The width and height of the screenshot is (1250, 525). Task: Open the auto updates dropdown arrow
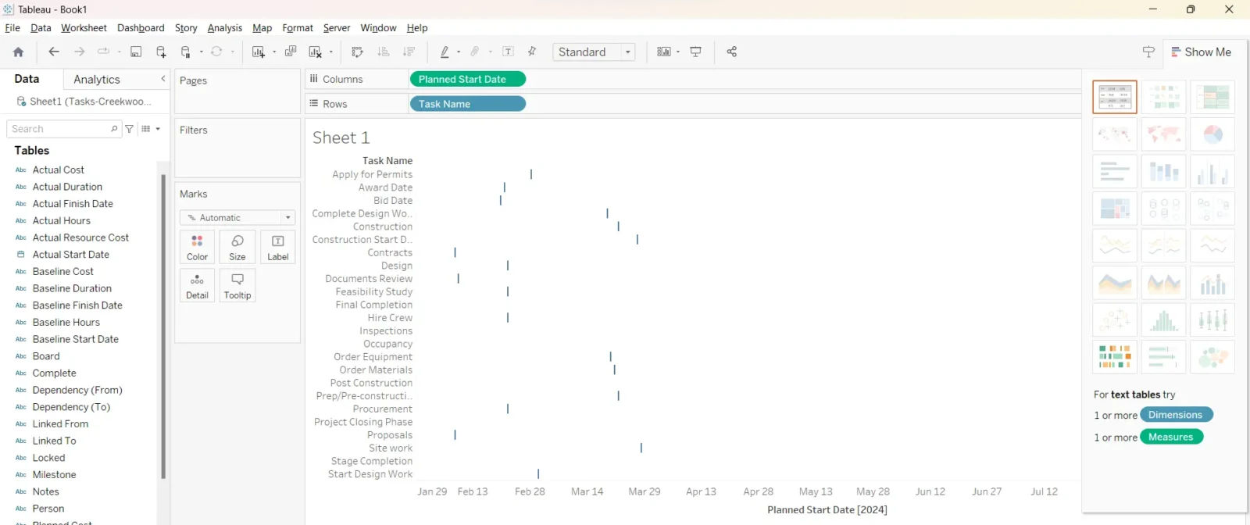tap(202, 52)
